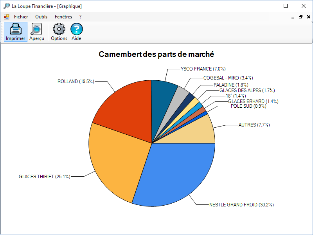Click the label COGESAL - MIKO (3.4%)
This screenshot has width=313, height=235.
(x=228, y=78)
